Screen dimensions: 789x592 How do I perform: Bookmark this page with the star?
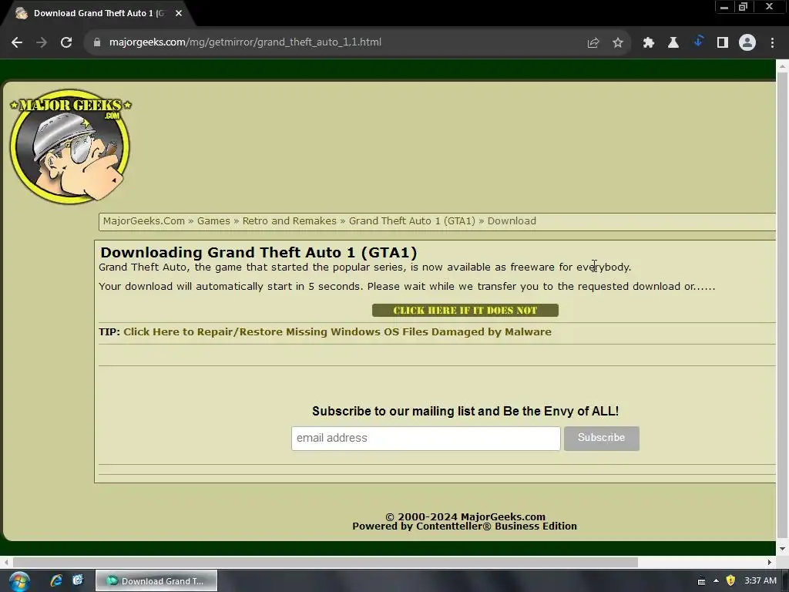tap(618, 43)
